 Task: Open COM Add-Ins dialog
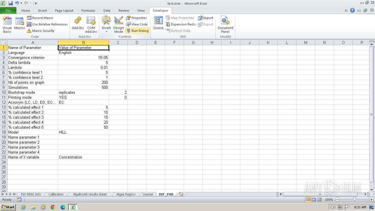click(x=91, y=25)
